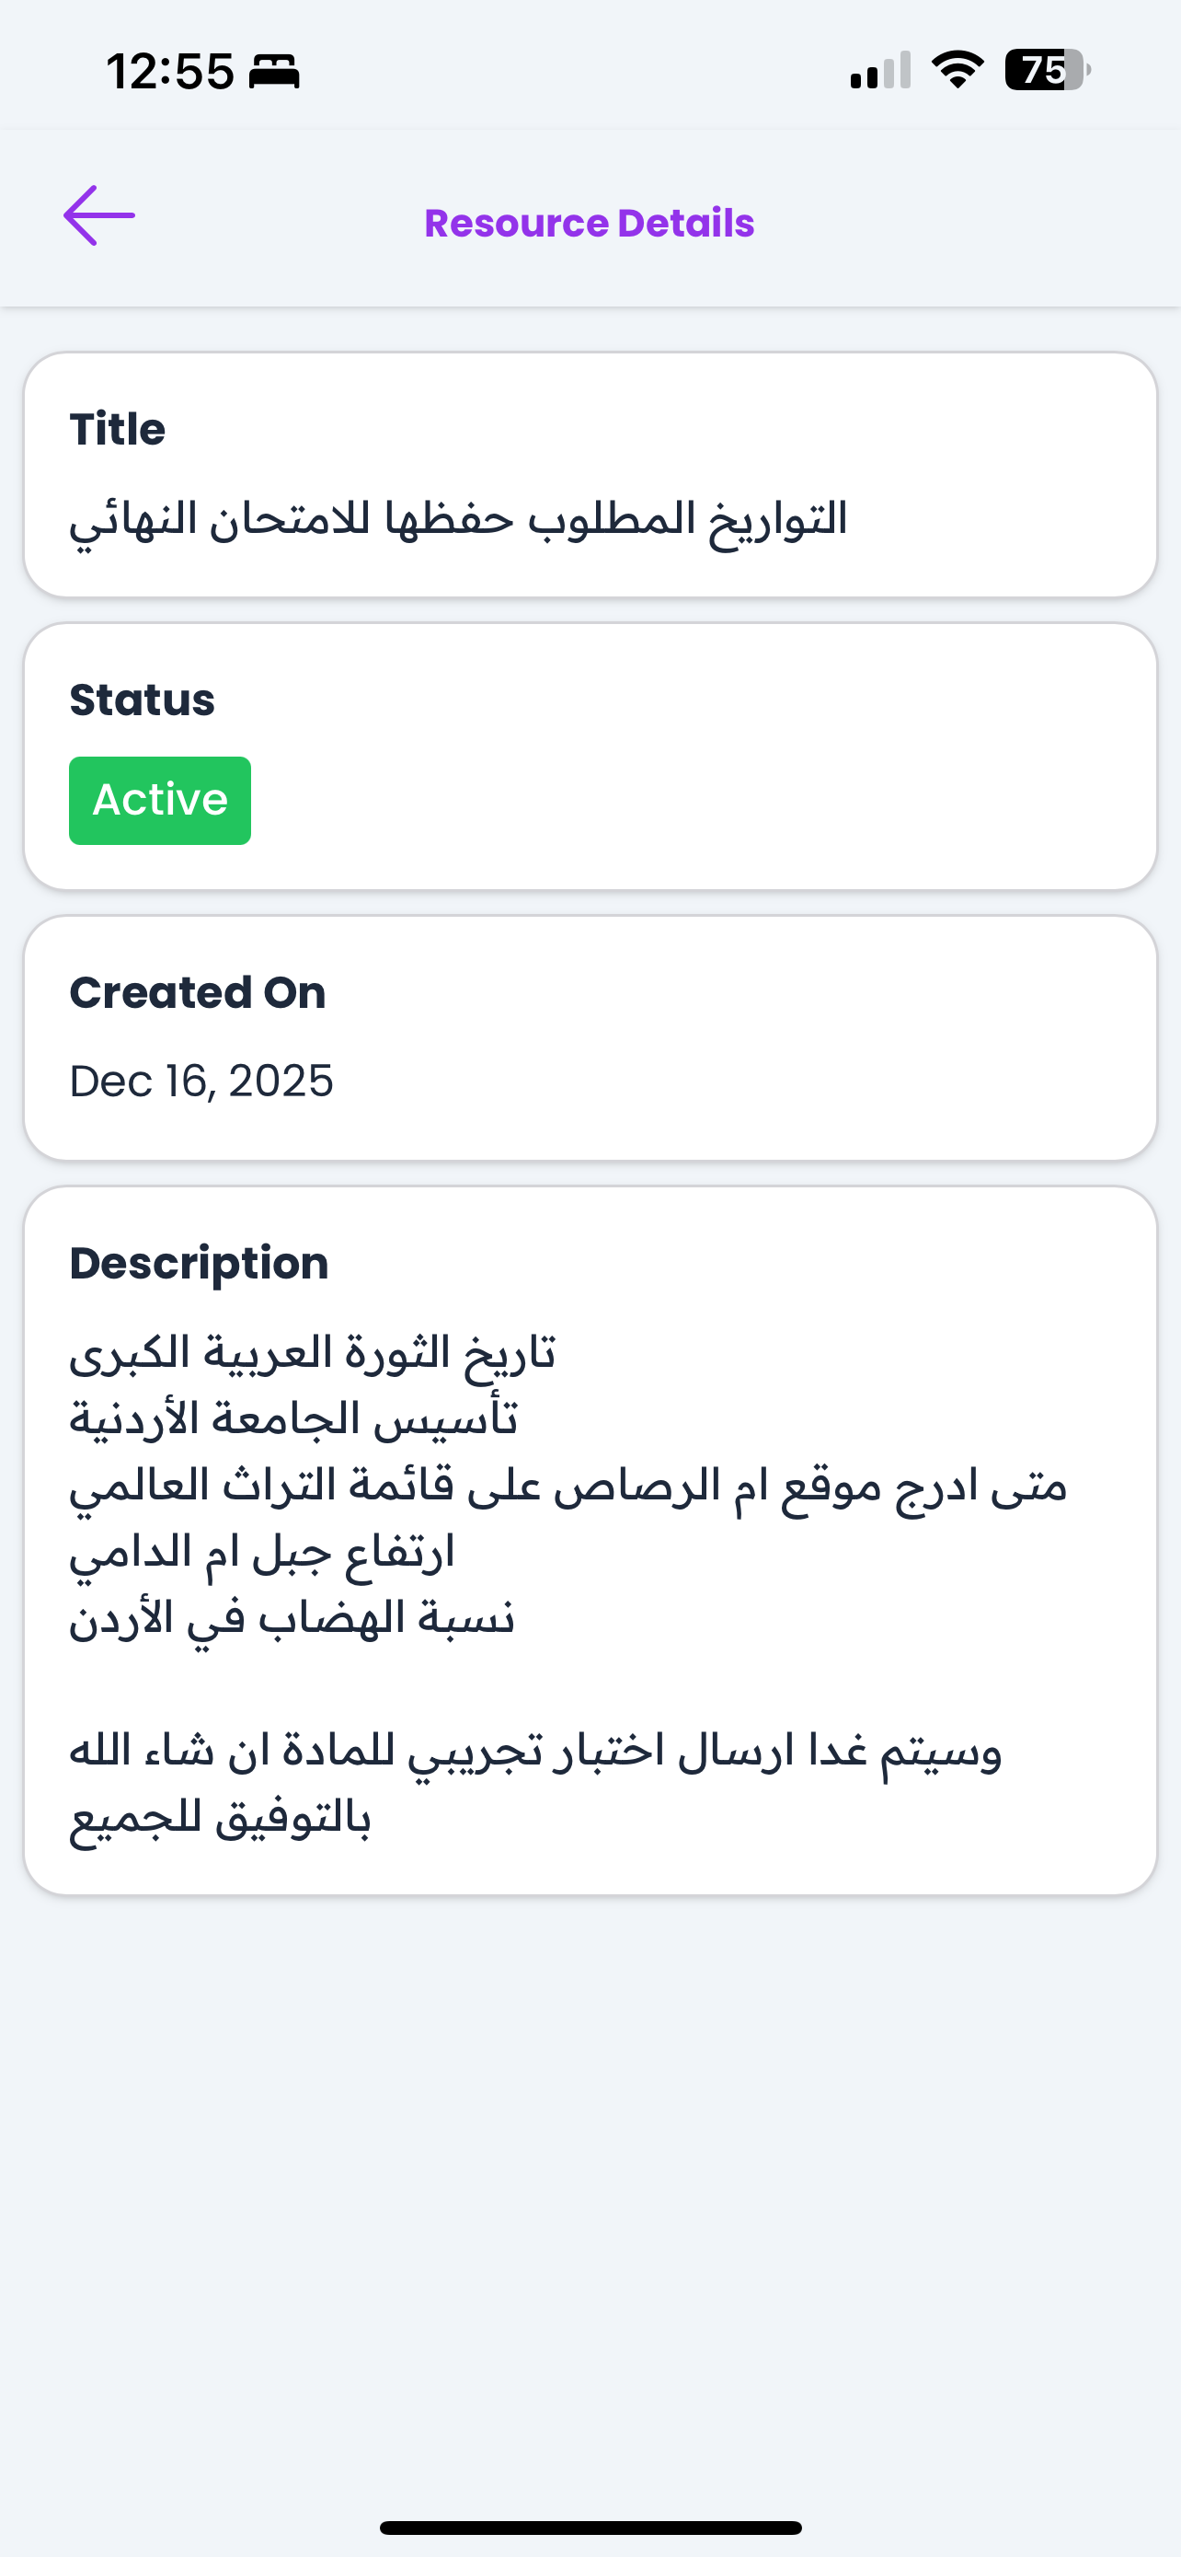
Task: Click the closing line بالتوفيق للجميع
Action: (220, 1819)
